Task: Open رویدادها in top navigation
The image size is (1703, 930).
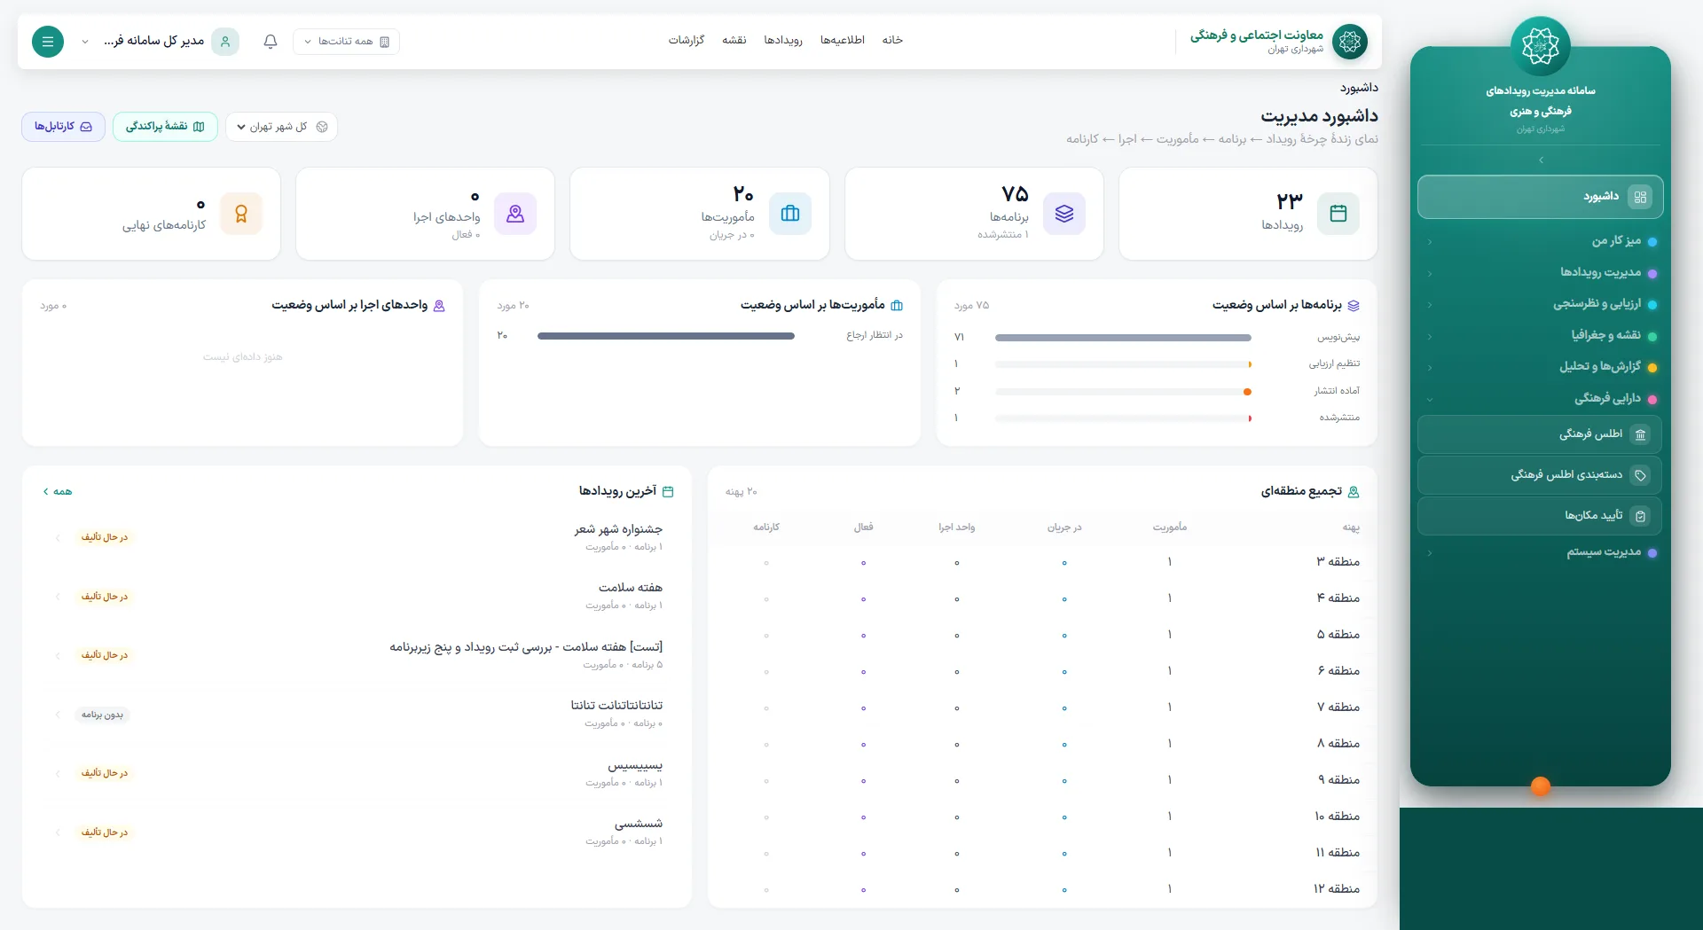Action: pos(783,41)
